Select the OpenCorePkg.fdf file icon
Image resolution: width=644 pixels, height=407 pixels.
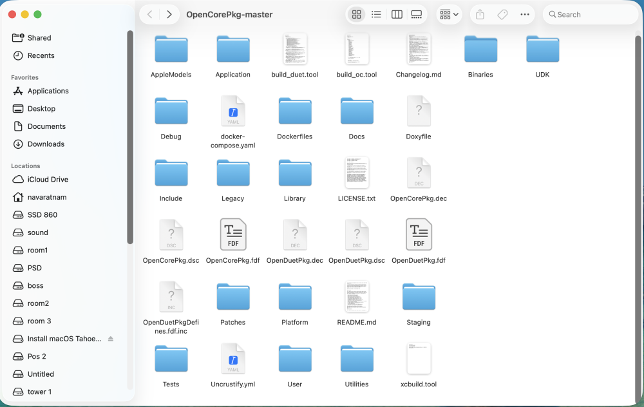(x=233, y=234)
